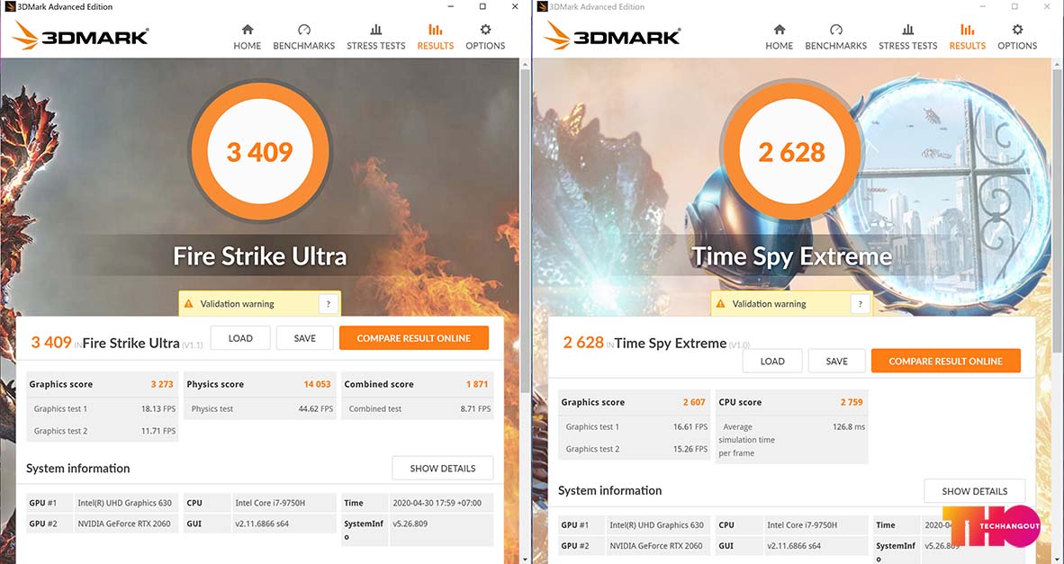Click the 3DMark logo in the Fire Strike window
This screenshot has width=1064, height=564.
pyautogui.click(x=80, y=35)
